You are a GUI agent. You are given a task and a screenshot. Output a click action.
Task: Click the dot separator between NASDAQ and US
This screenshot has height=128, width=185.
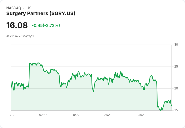(24, 8)
